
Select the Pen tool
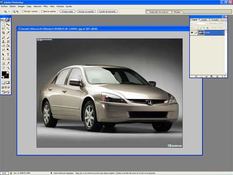pos(3,59)
